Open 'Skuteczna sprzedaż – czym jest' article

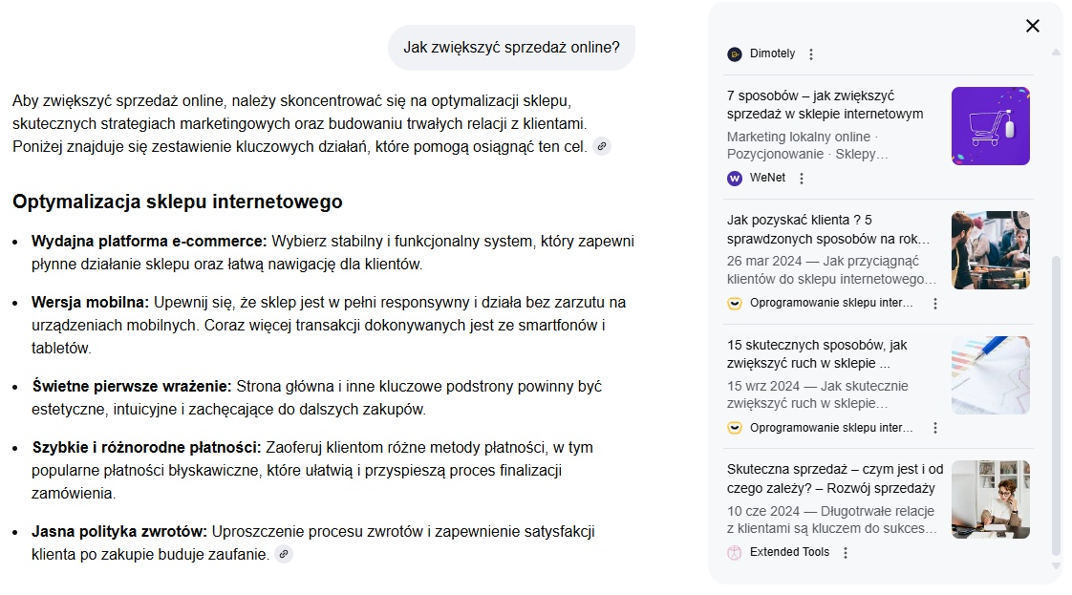(x=834, y=478)
